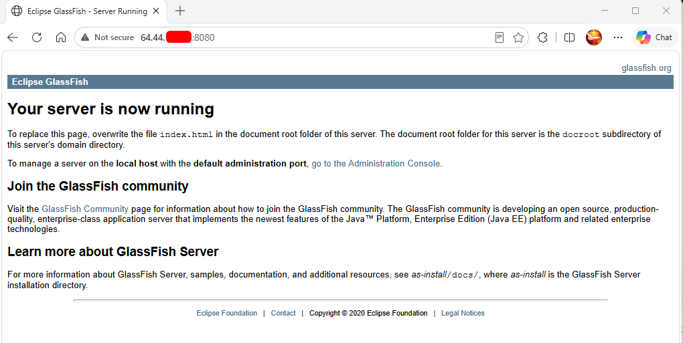Open the Eclipse Foundation footer link
The width and height of the screenshot is (683, 343).
[x=226, y=313]
